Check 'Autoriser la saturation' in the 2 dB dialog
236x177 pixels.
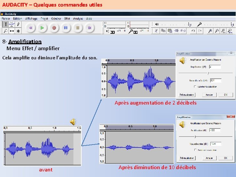point(195,87)
